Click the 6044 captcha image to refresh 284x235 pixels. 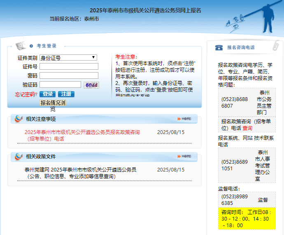click(91, 85)
